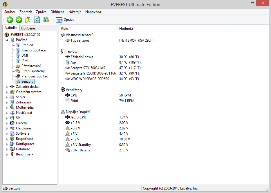Click the Multimédia speaker icon
Viewport: 271px width, 193px height.
tap(12, 107)
